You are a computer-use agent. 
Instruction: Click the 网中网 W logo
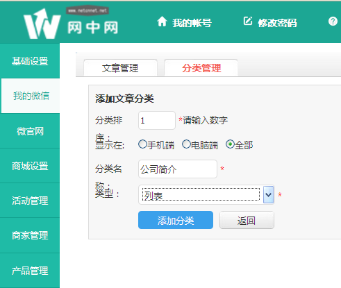(42, 24)
